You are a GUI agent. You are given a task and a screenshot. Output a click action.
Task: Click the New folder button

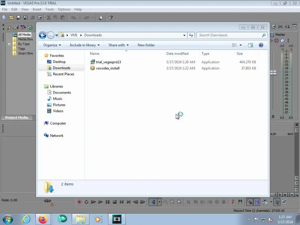tap(146, 45)
